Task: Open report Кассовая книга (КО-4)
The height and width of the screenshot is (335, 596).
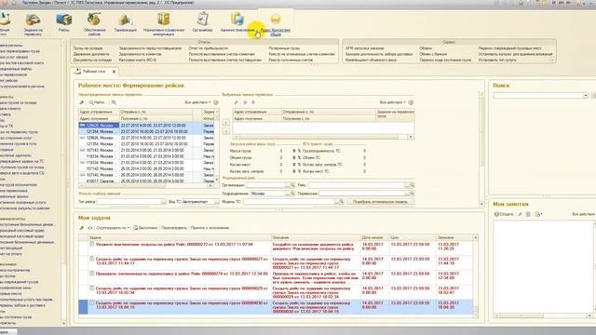Action: pyautogui.click(x=138, y=60)
